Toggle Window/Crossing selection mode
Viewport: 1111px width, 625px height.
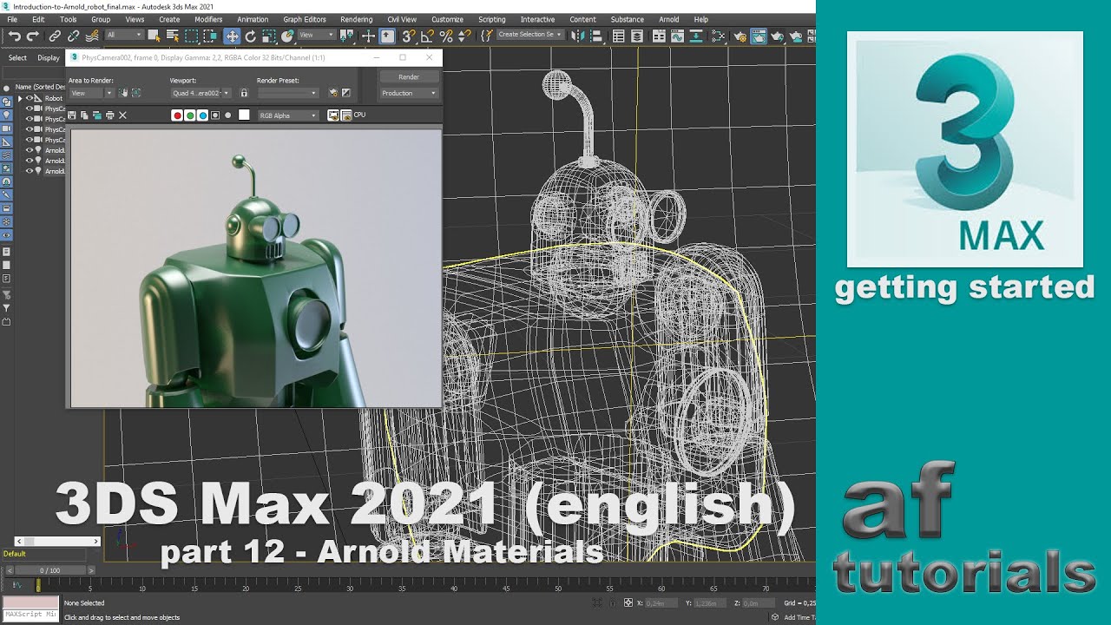tap(210, 36)
